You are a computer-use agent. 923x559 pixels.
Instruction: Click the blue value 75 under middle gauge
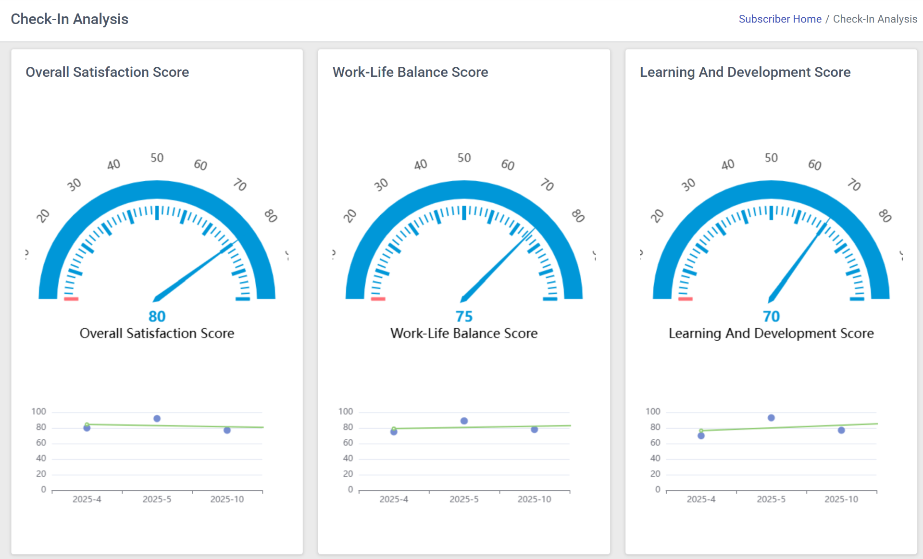tap(463, 316)
